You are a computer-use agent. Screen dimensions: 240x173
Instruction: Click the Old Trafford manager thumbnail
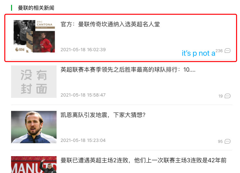click(34, 165)
